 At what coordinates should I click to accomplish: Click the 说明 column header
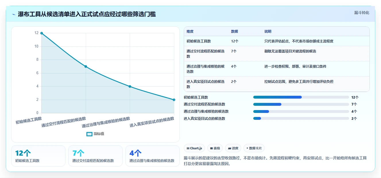pos(268,32)
